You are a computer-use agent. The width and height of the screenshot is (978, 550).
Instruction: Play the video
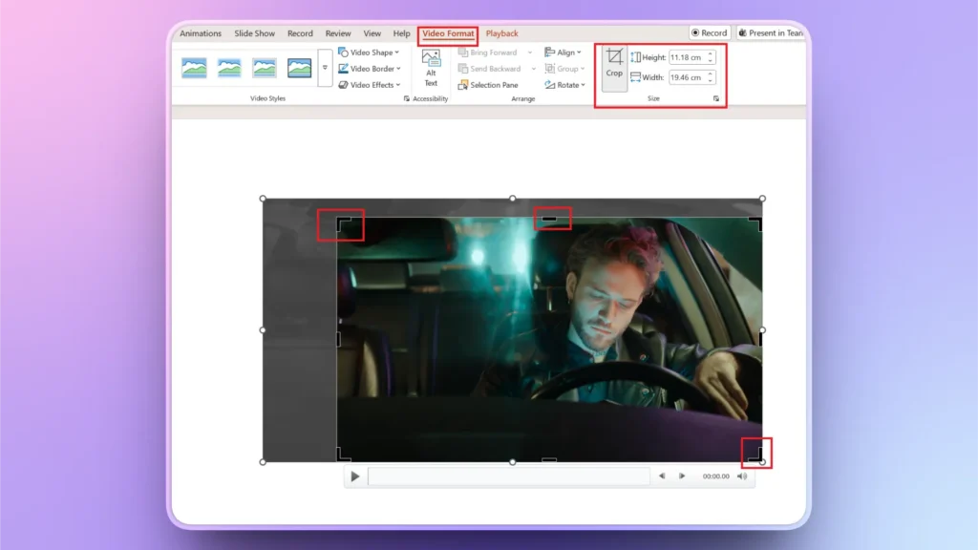pyautogui.click(x=355, y=476)
